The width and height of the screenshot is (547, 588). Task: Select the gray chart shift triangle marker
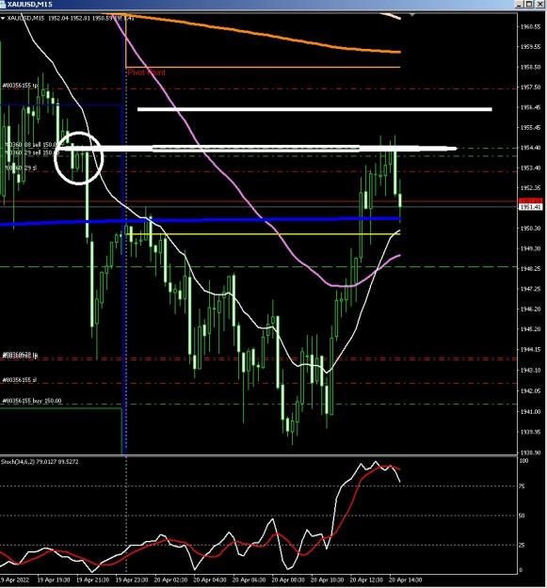coord(412,15)
